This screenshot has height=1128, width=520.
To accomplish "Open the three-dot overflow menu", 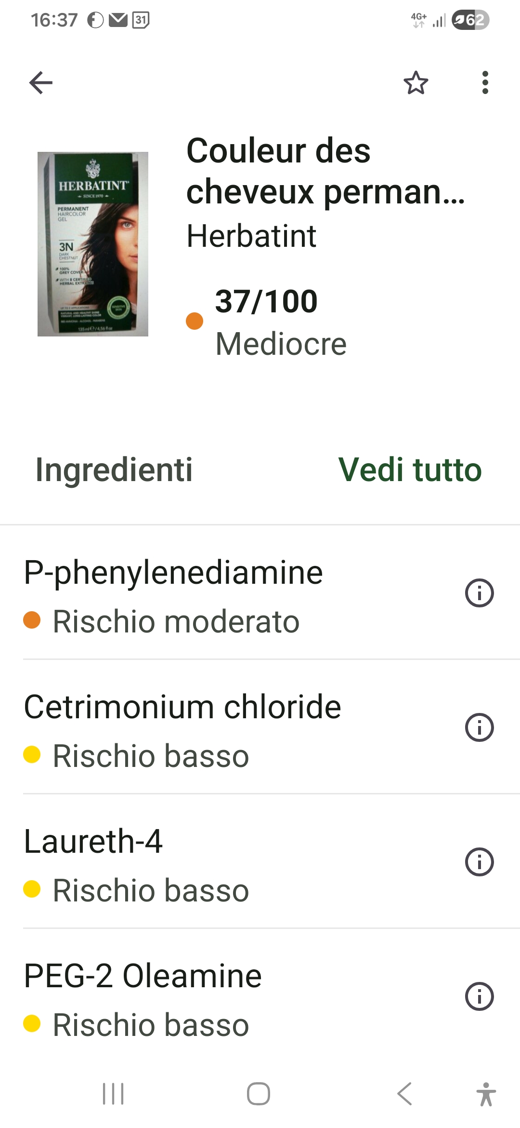I will click(x=485, y=82).
